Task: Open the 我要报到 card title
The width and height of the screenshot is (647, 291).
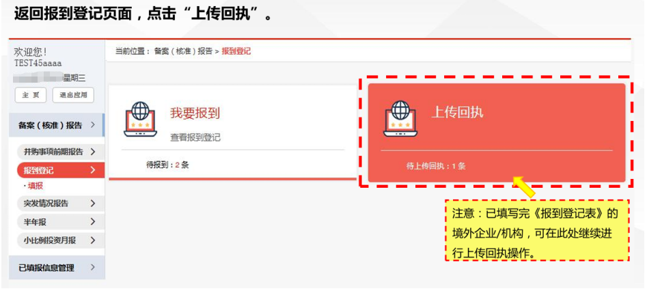Action: pos(195,113)
